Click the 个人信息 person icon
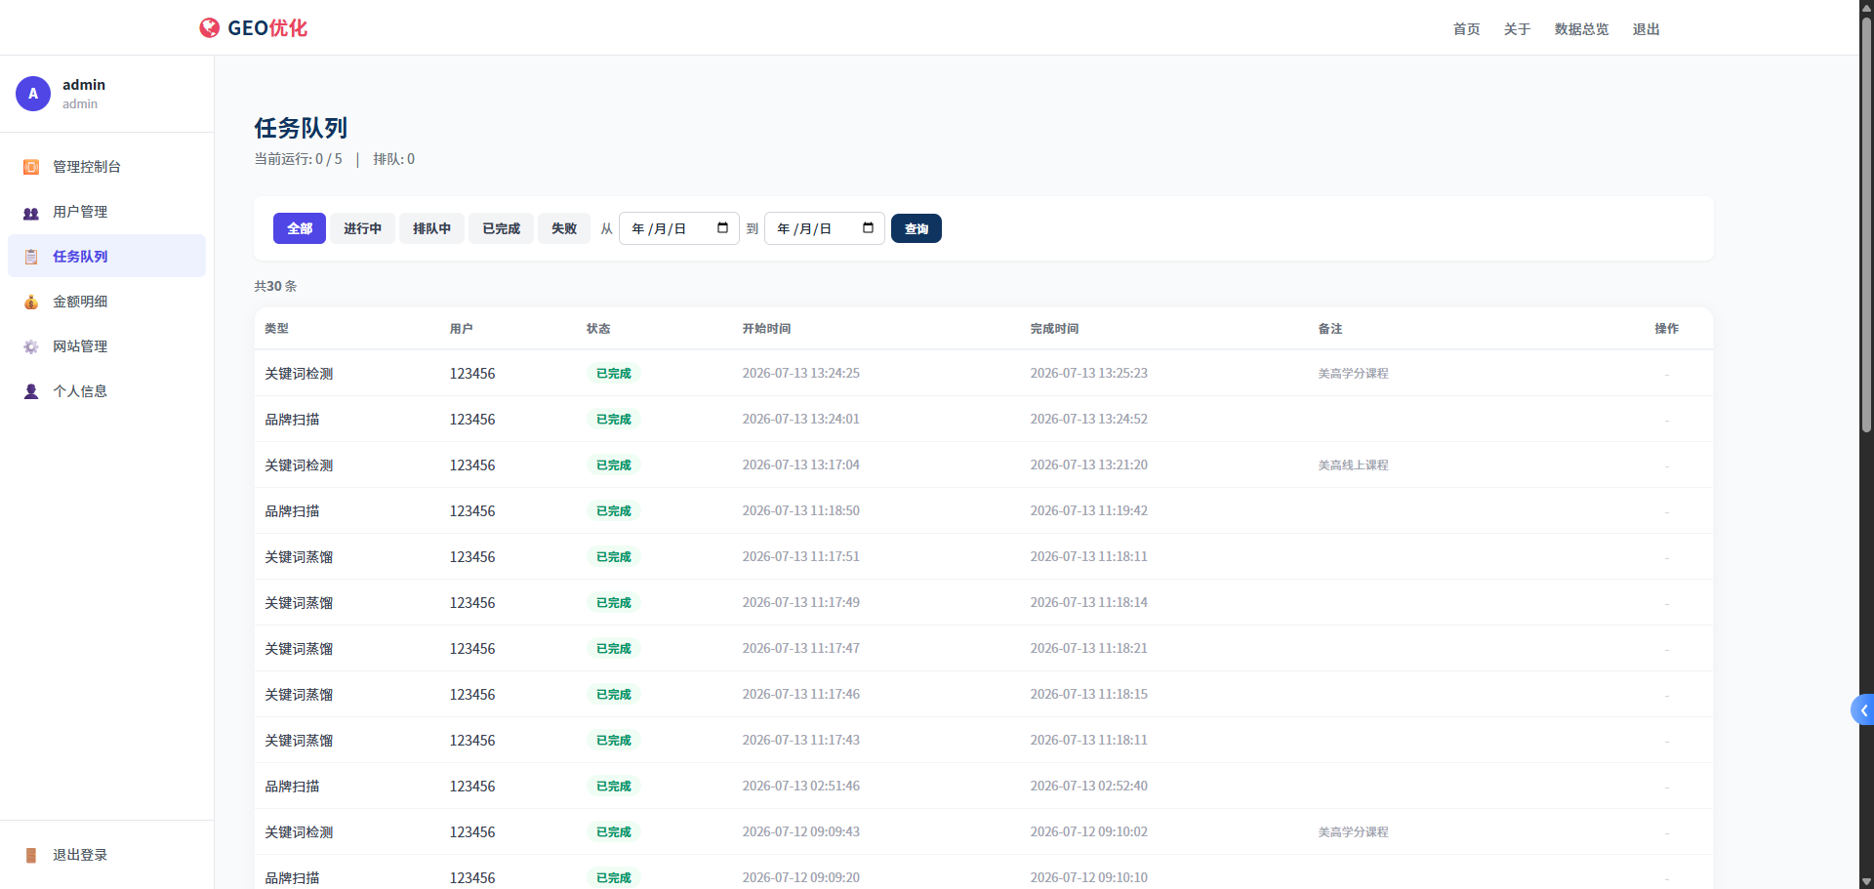Viewport: 1874px width, 889px height. click(x=31, y=391)
